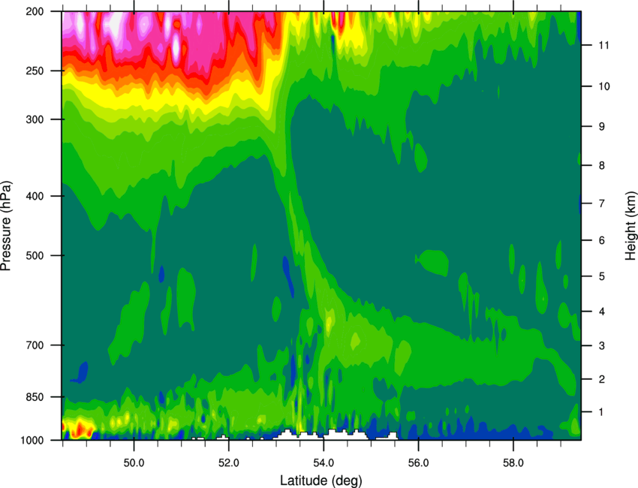Select the 400 pressure tick label
This screenshot has width=638, height=488.
click(x=35, y=196)
